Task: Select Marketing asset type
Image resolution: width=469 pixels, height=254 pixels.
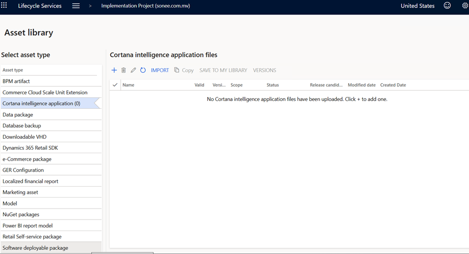Action: click(x=51, y=192)
